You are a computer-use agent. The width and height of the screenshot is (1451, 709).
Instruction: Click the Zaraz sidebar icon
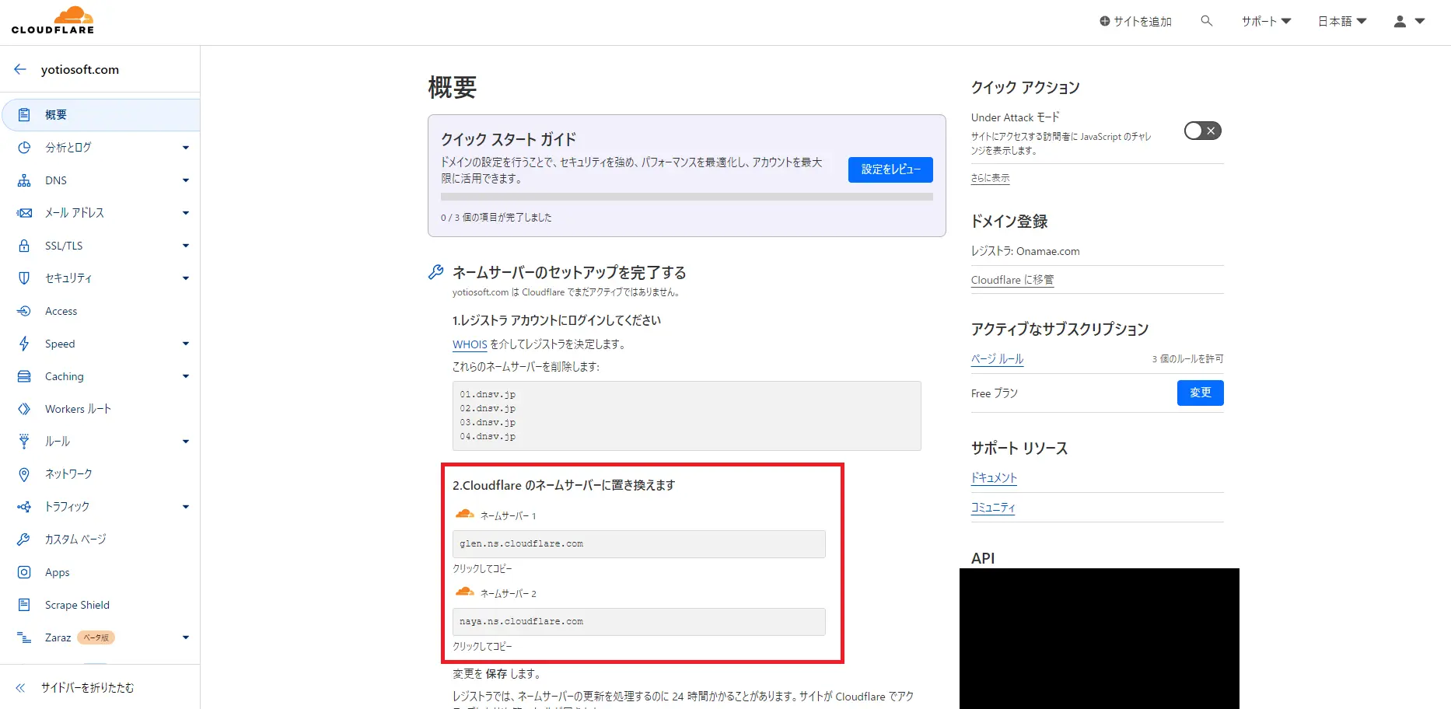(x=24, y=637)
